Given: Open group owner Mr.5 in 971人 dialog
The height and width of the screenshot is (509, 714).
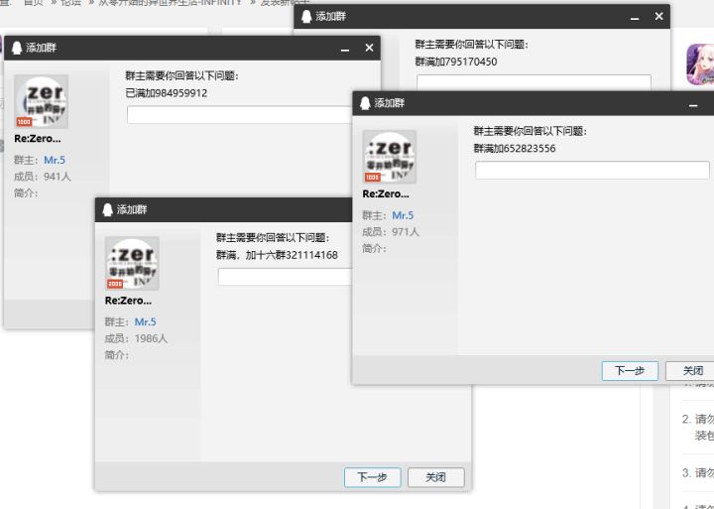Looking at the screenshot, I should coord(403,215).
